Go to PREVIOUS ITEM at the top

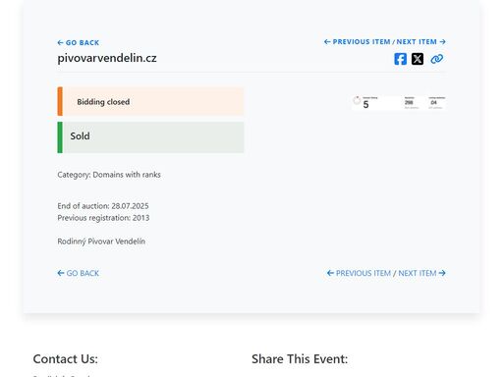[362, 42]
